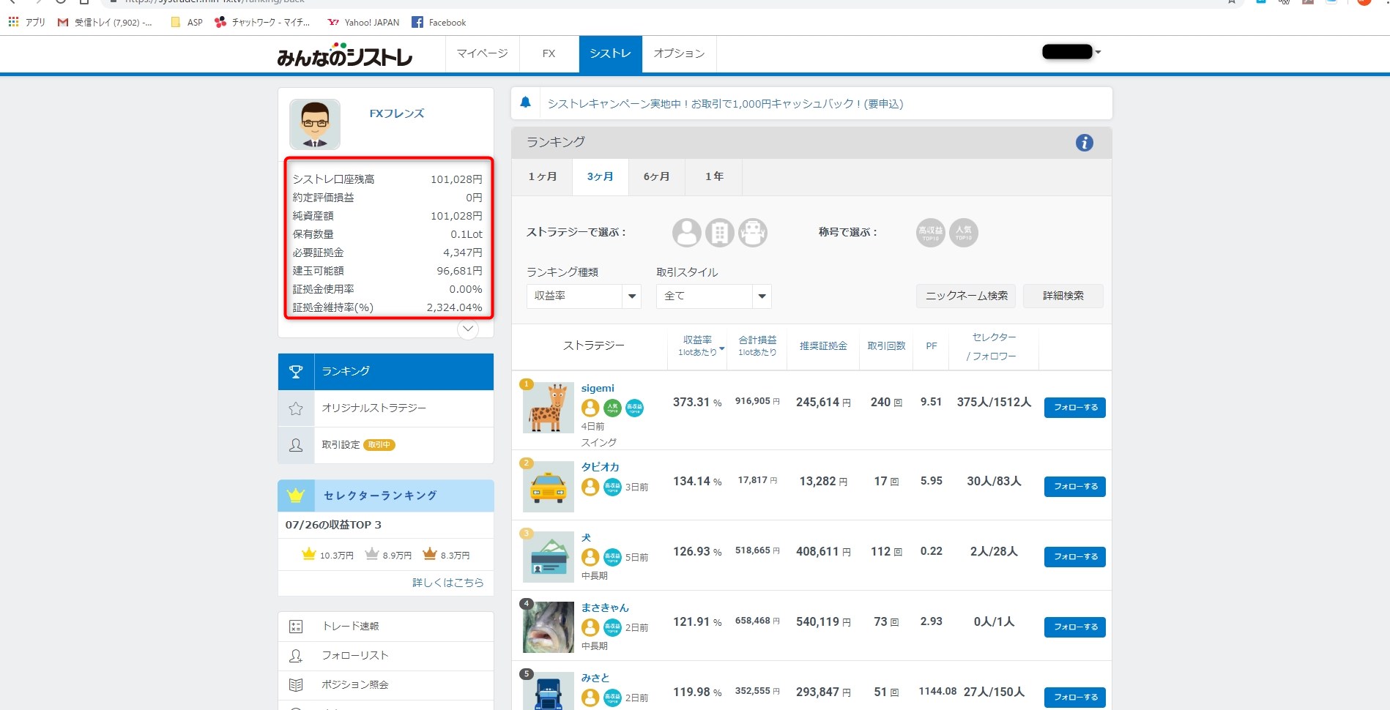Click the 詳しくはこちら link

447,583
